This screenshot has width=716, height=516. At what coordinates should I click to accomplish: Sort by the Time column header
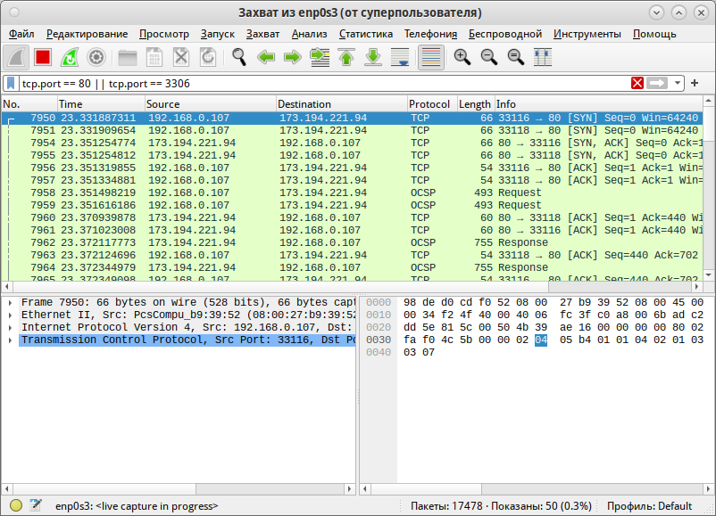(x=101, y=104)
